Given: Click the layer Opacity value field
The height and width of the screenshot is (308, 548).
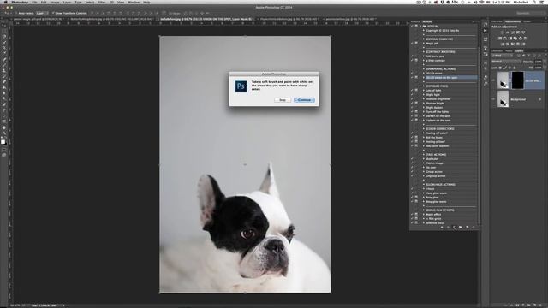Looking at the screenshot, I should [539, 62].
